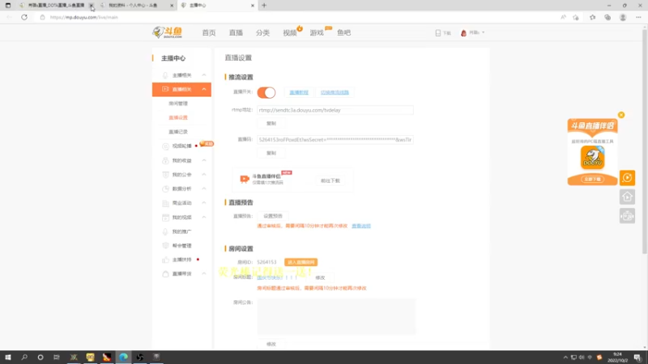Click the Douyu logo in the header

click(x=168, y=32)
